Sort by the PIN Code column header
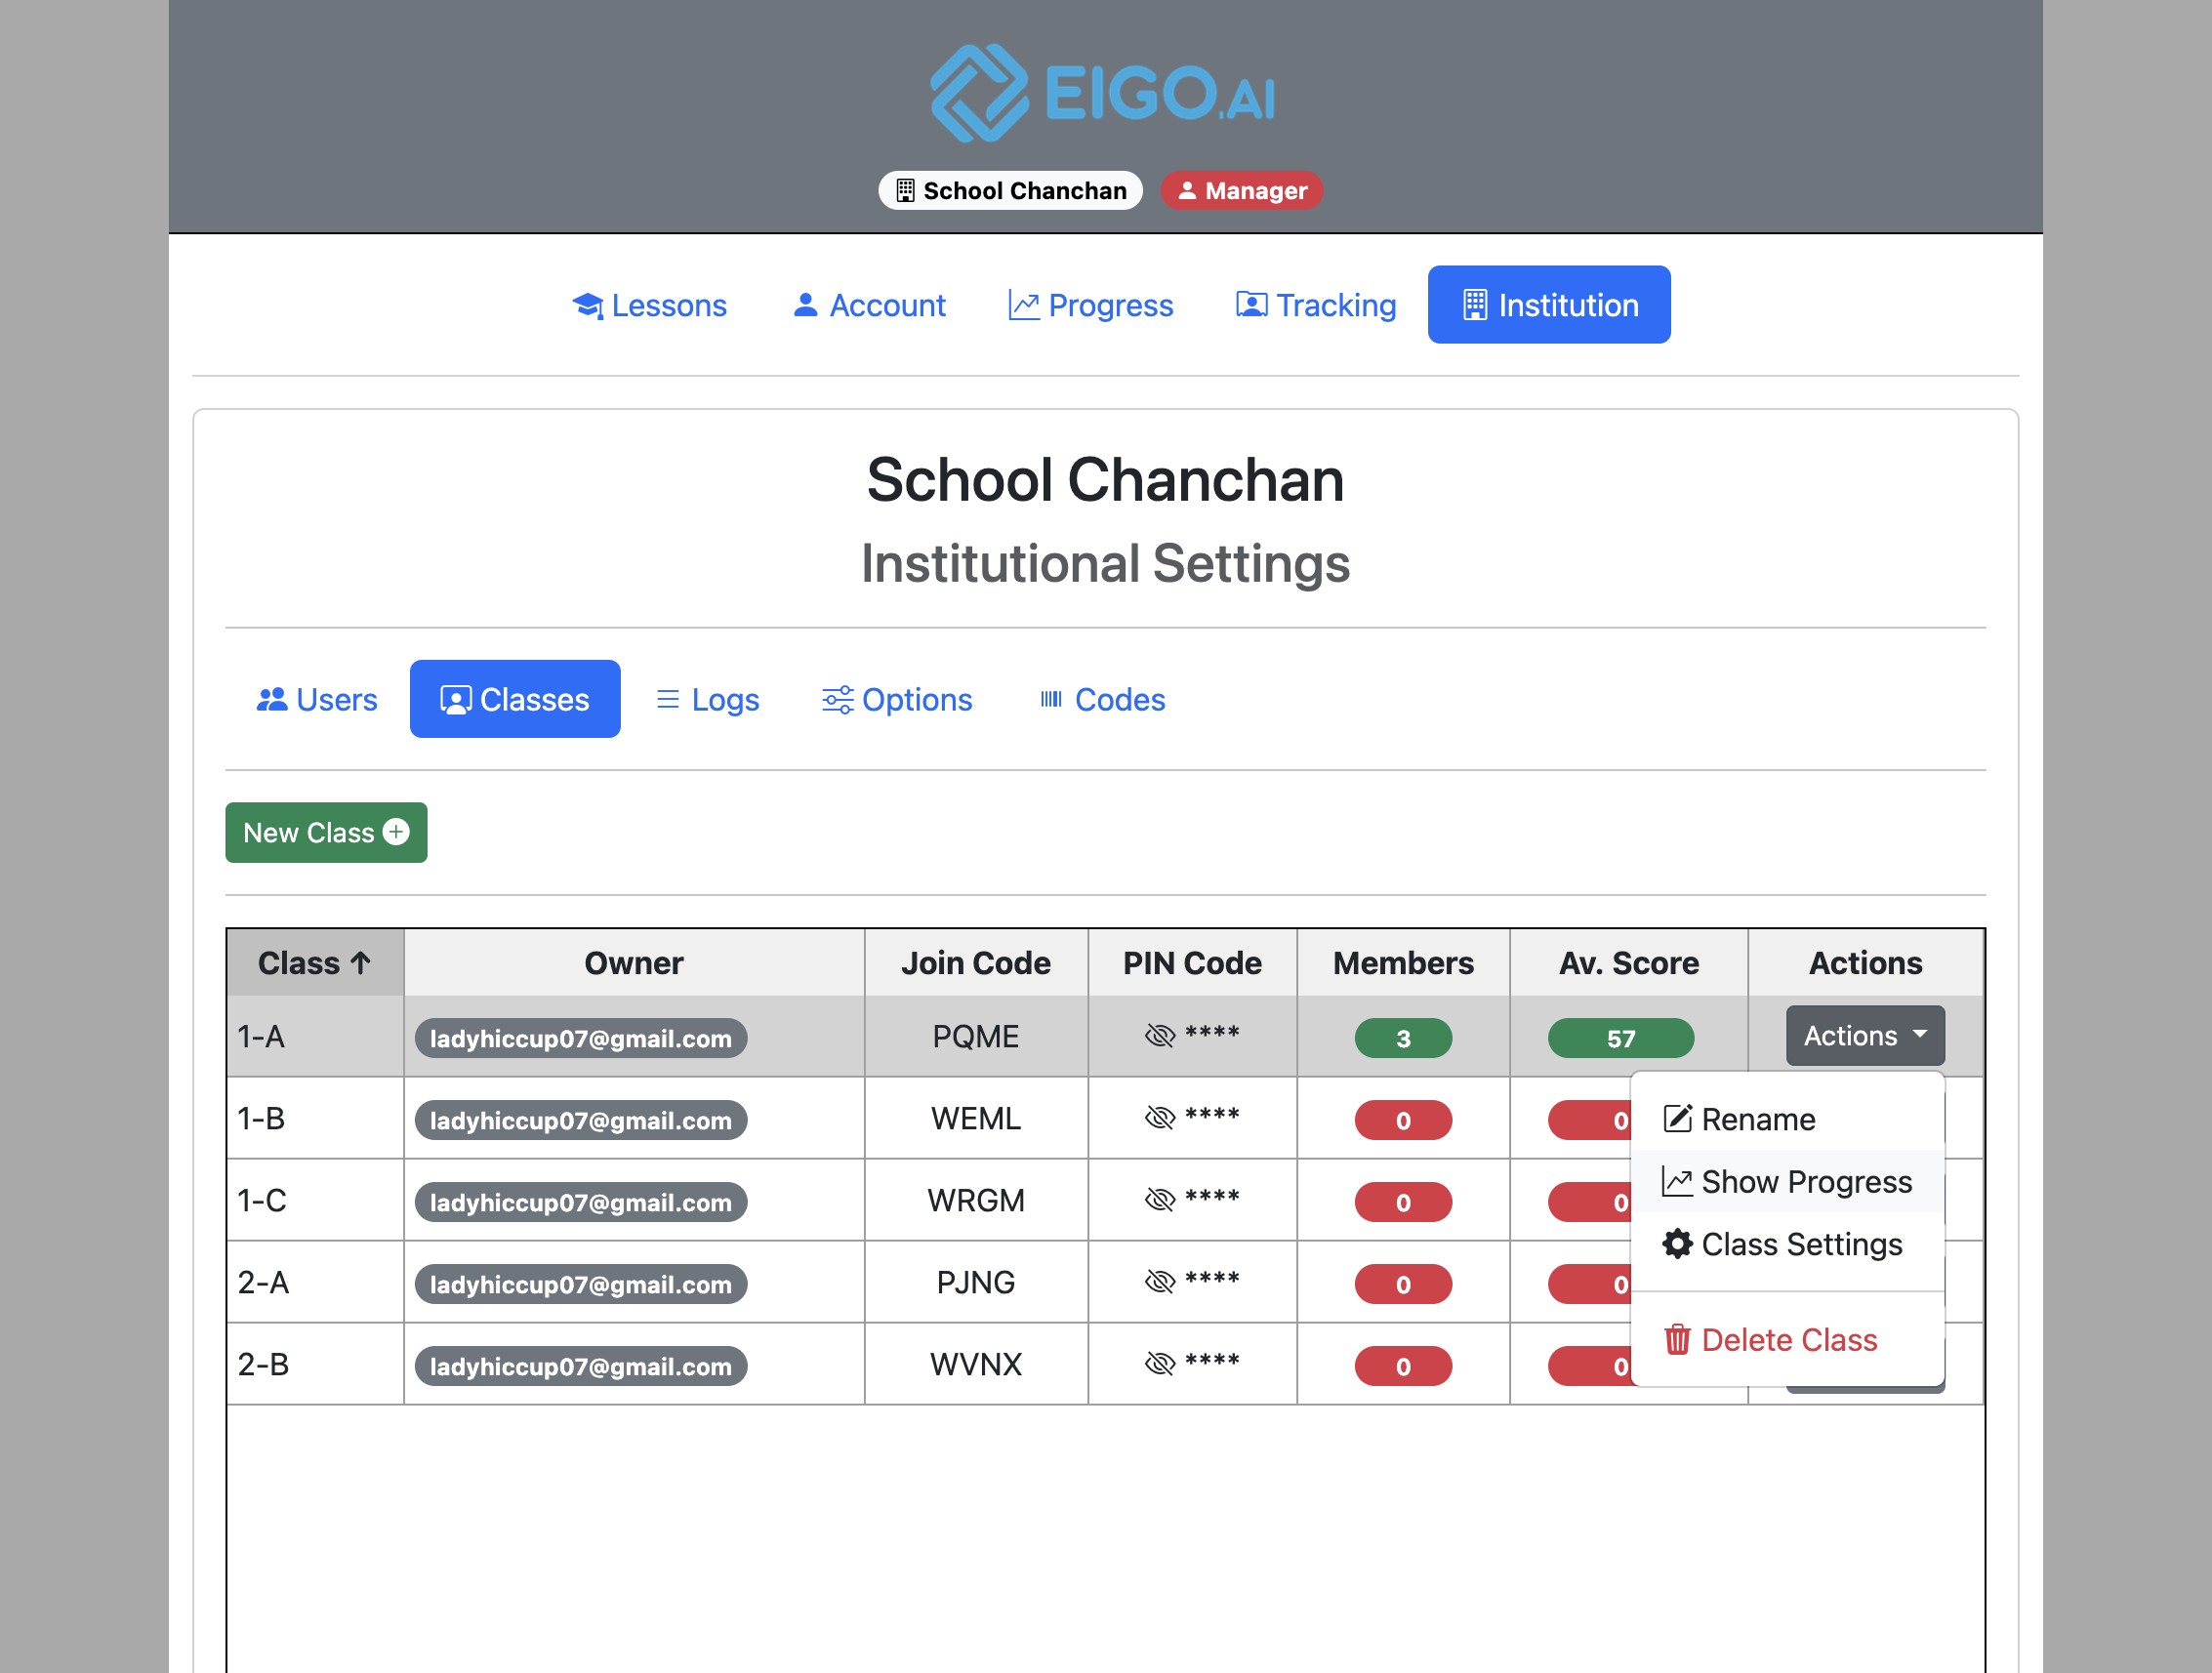2212x1673 pixels. point(1192,962)
